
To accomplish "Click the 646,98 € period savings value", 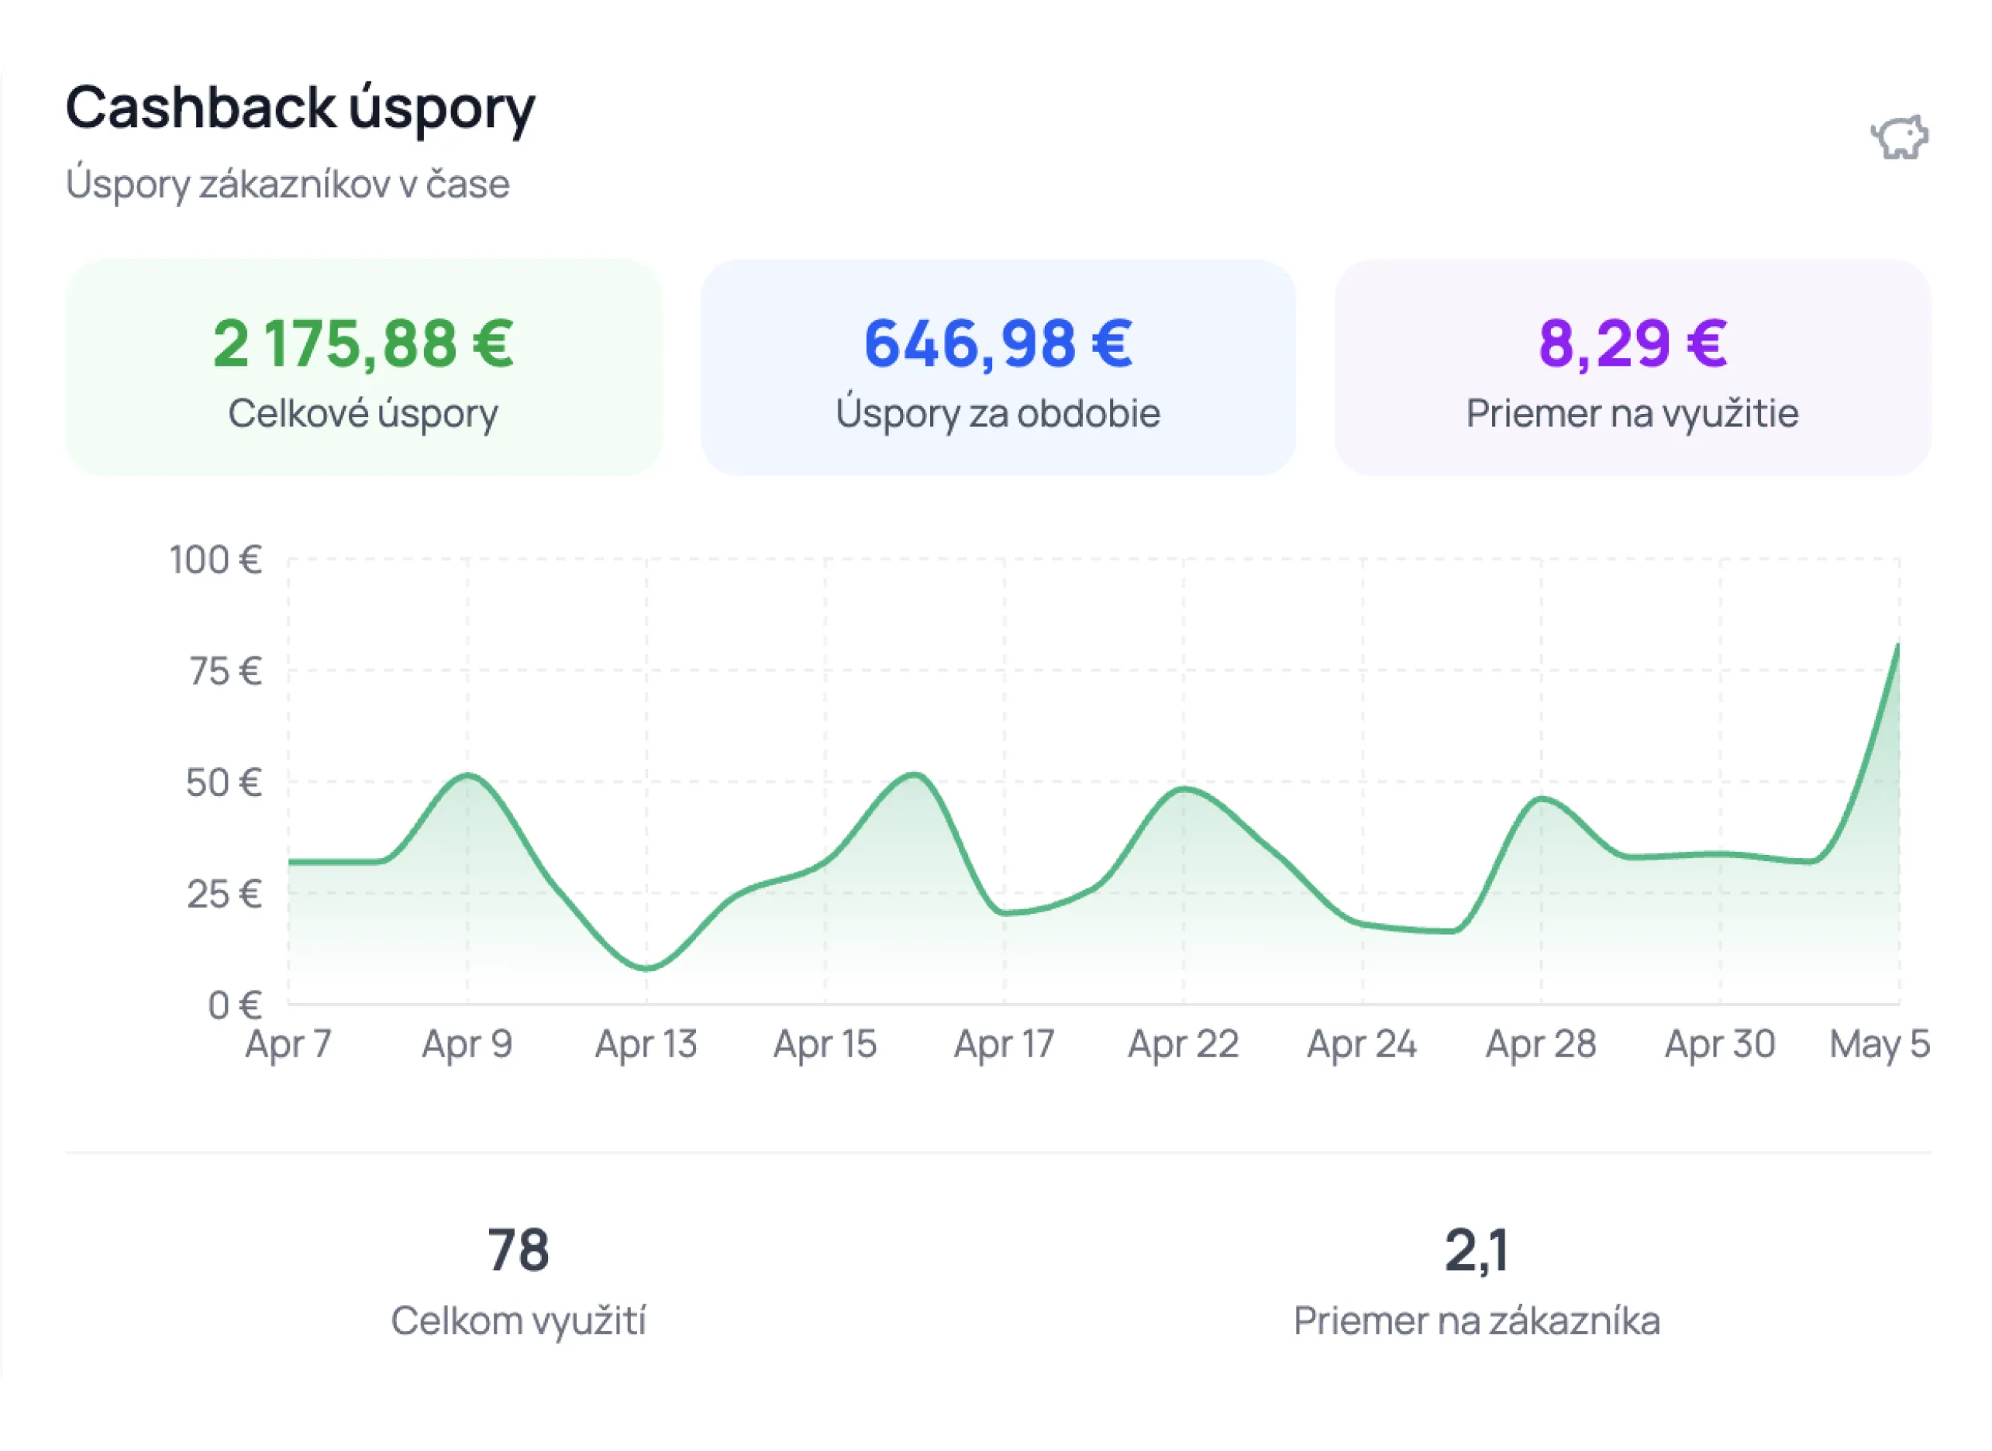I will [998, 343].
